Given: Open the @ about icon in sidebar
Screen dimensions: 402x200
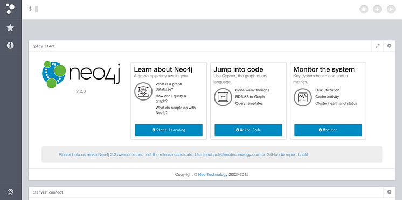Looking at the screenshot, I should 10,192.
